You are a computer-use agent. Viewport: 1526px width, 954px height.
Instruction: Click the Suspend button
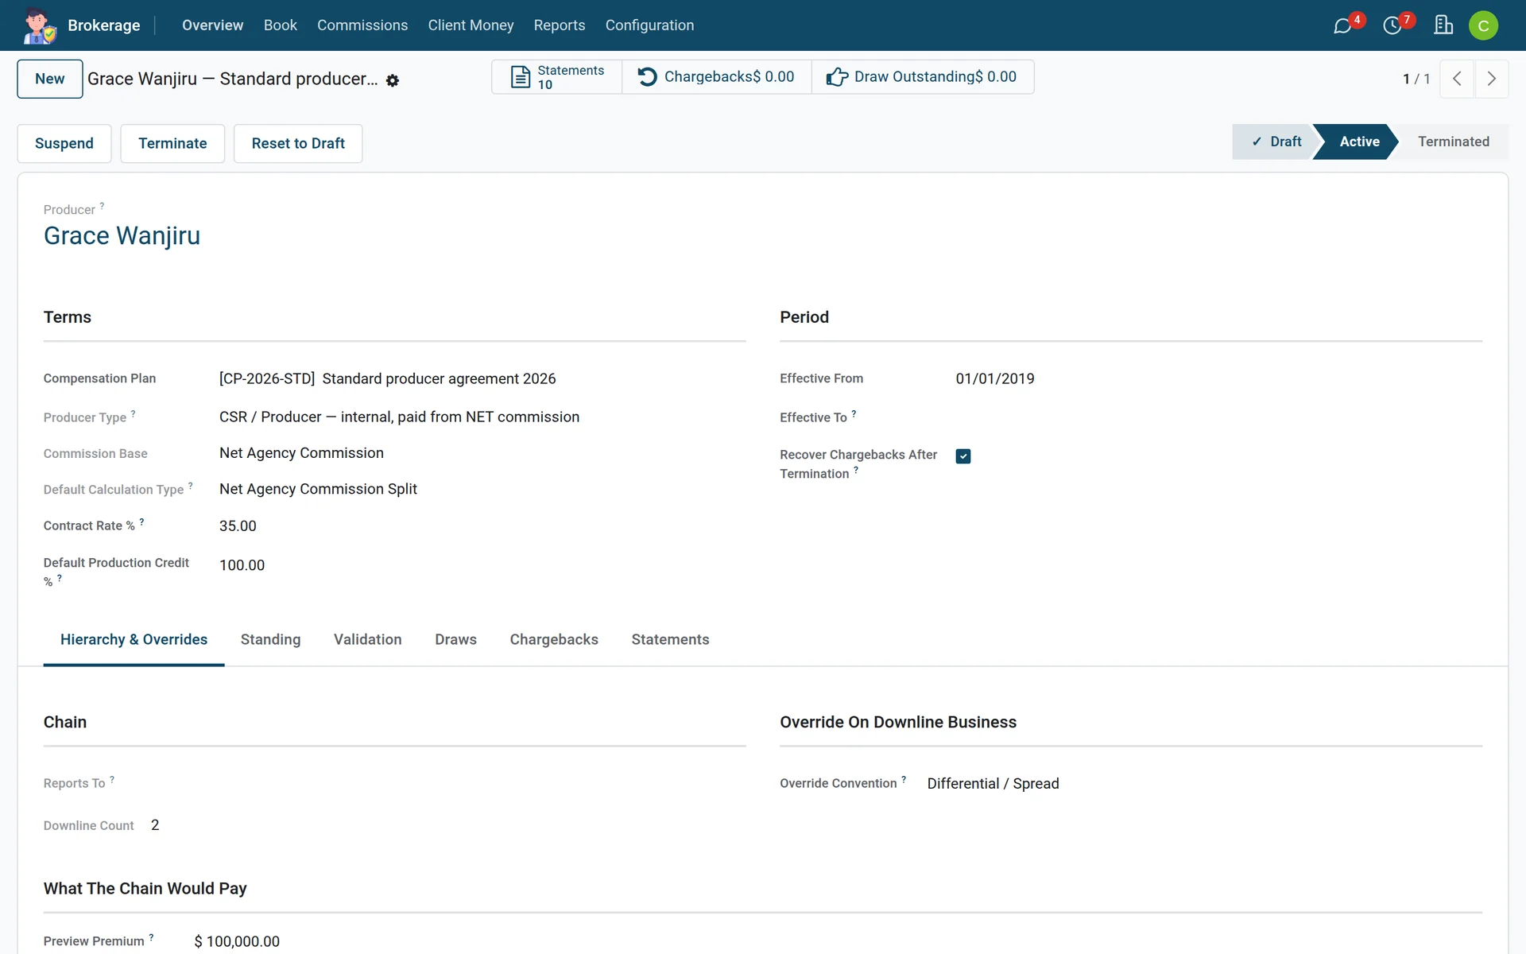coord(64,144)
